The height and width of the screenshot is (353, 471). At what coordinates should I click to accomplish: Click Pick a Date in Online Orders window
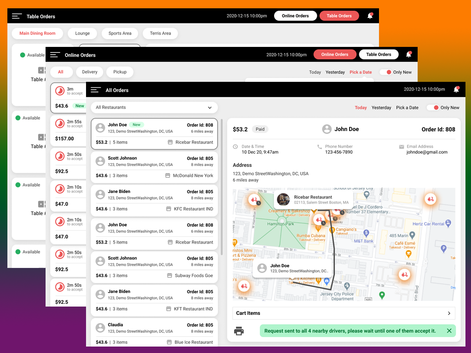361,72
